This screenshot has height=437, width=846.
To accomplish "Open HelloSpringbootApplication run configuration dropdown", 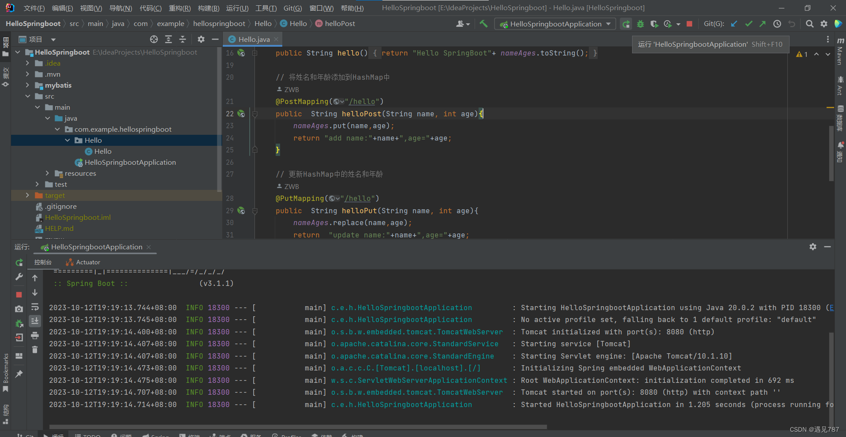I will coord(555,24).
